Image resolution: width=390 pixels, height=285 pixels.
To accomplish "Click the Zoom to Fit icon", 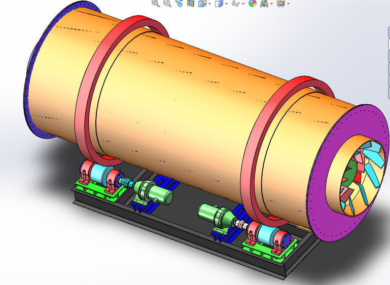I will tap(156, 3).
